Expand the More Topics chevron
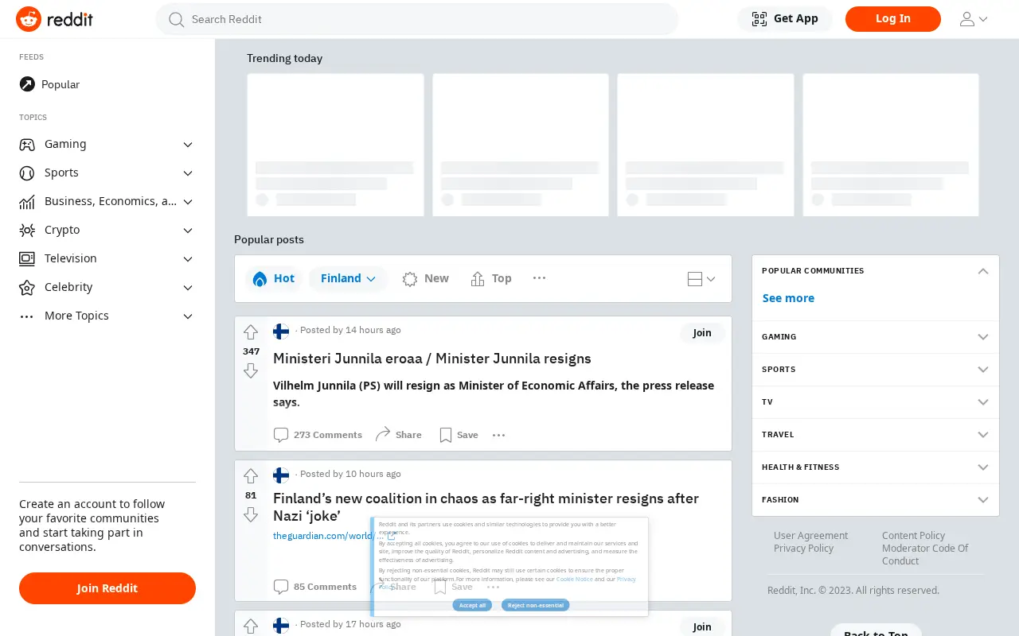The width and height of the screenshot is (1019, 636). tap(188, 316)
